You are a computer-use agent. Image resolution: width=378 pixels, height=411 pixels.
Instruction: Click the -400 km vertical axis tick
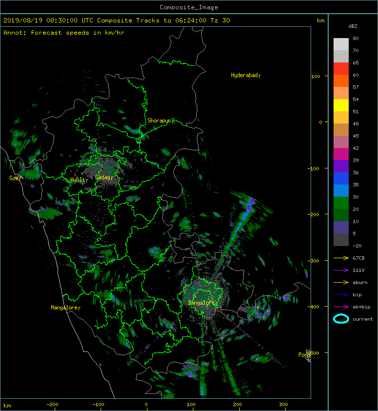tap(313, 307)
